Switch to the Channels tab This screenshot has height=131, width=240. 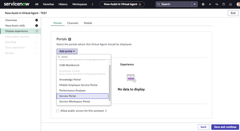pyautogui.click(x=73, y=23)
